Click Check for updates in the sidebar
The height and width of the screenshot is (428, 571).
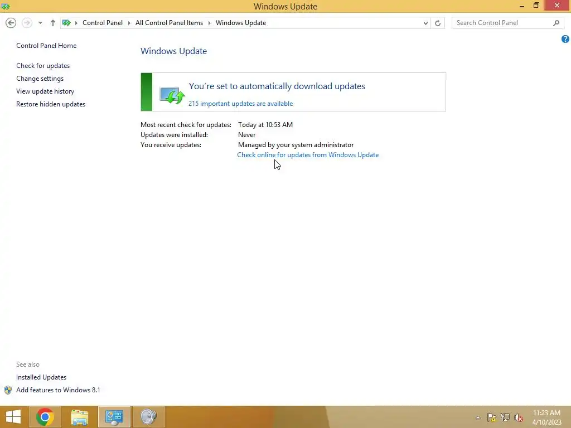pyautogui.click(x=43, y=66)
